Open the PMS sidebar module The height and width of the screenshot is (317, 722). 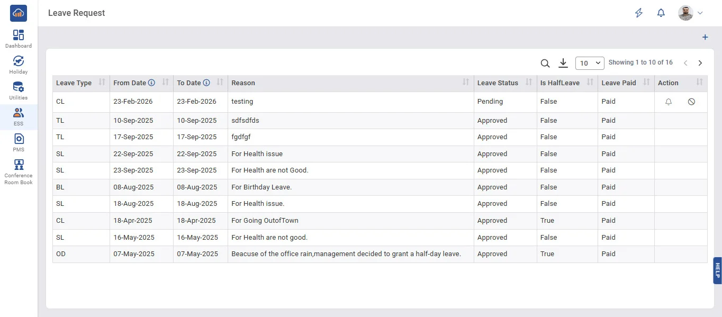tap(19, 142)
